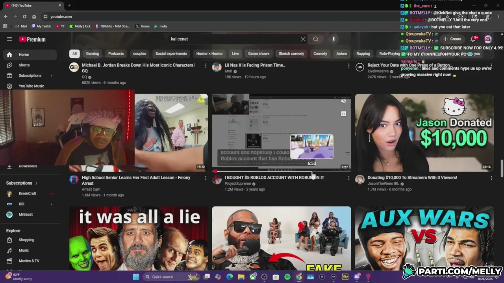
Task: Open options for Donating $10,000 video
Action: 491,178
